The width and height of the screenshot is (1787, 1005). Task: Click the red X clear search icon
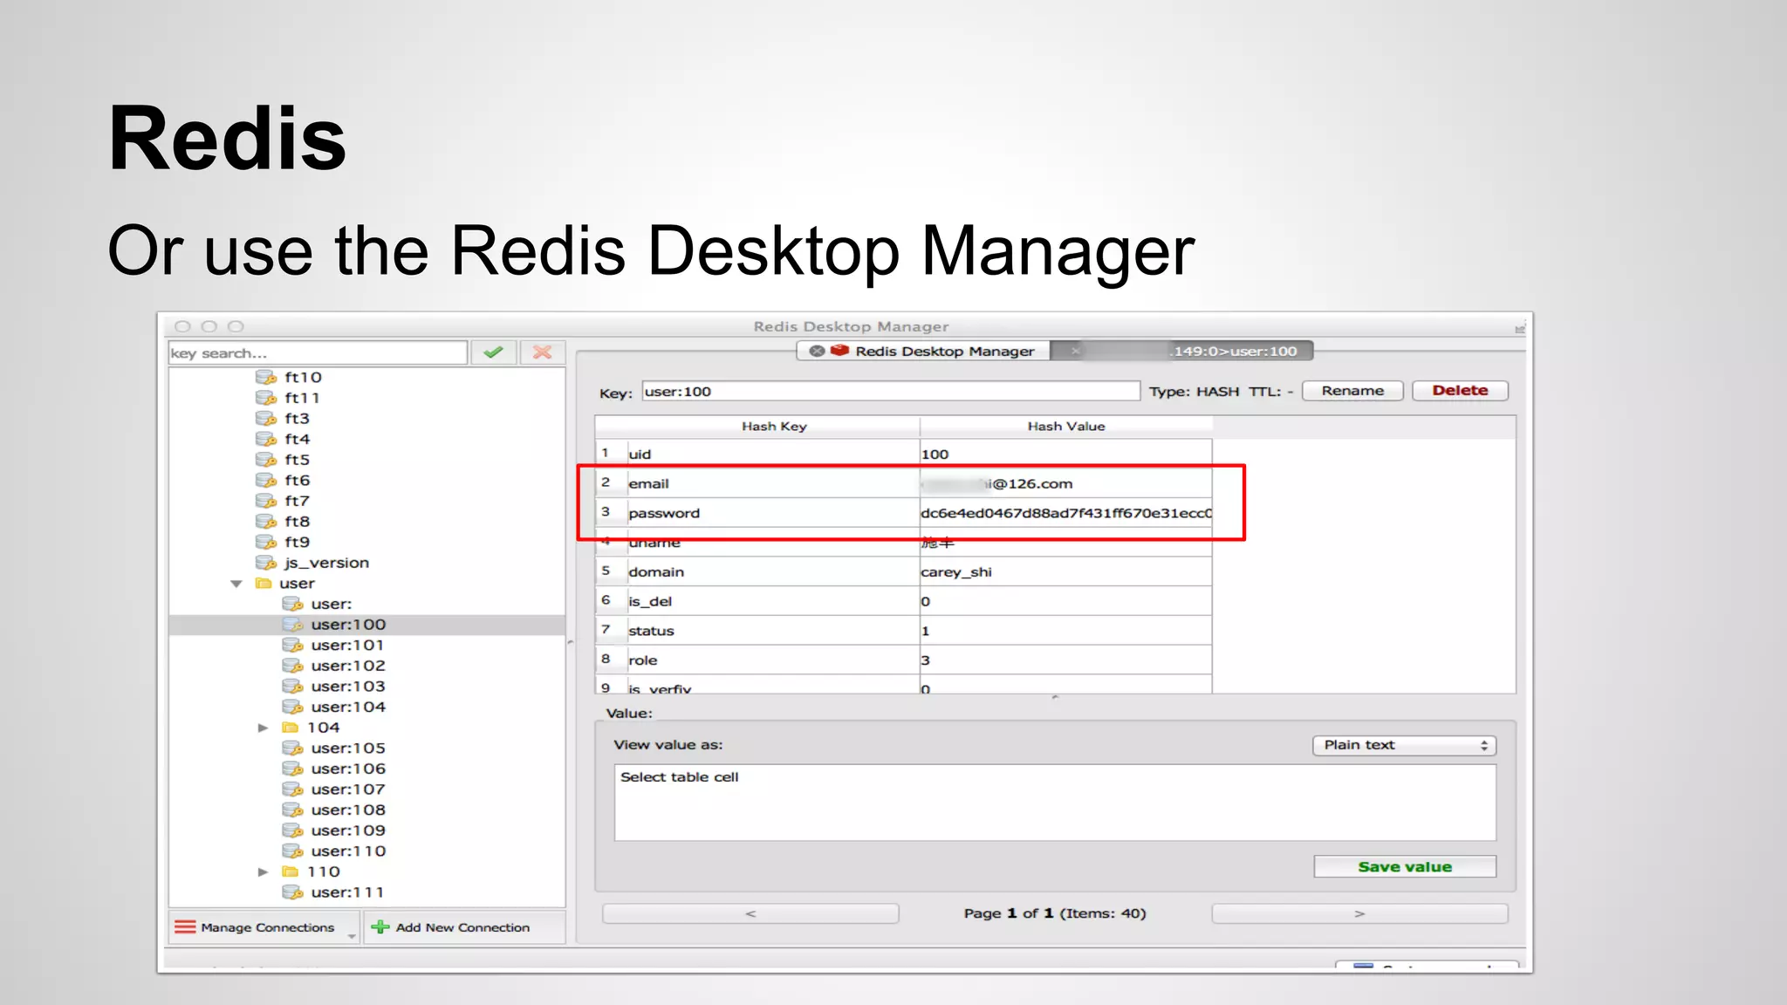tap(543, 352)
